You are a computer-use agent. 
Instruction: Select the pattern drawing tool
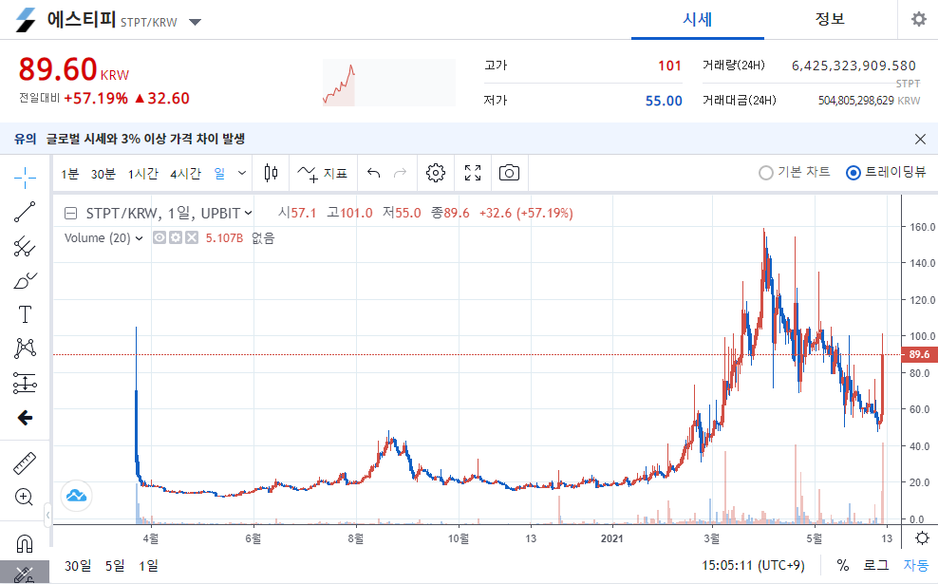point(25,349)
